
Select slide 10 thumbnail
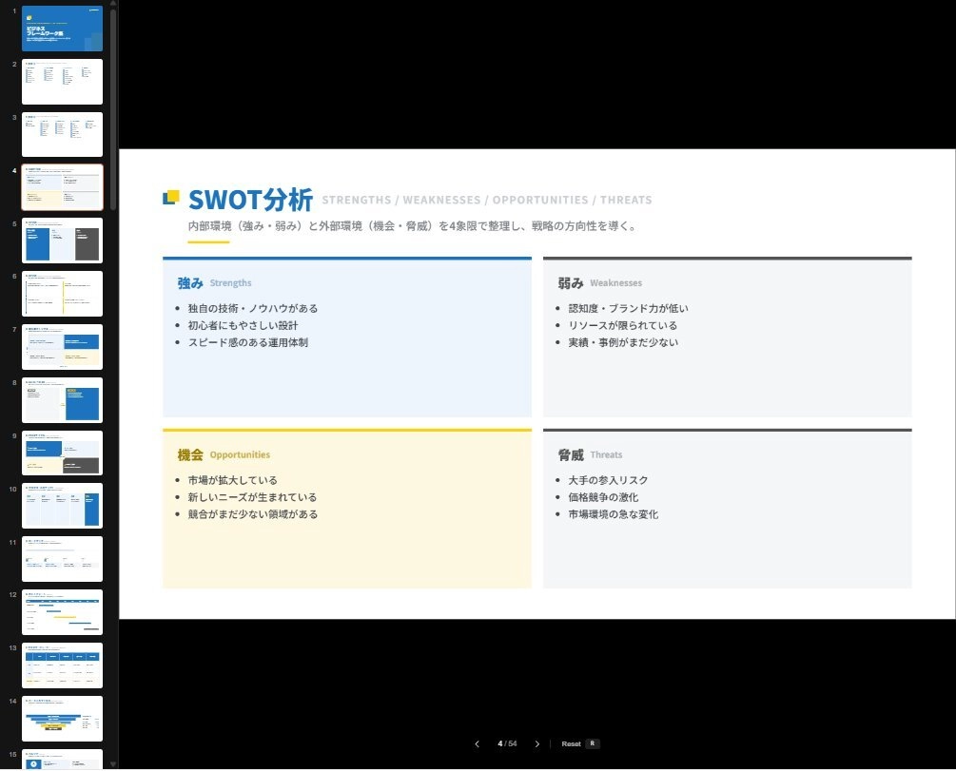point(62,506)
